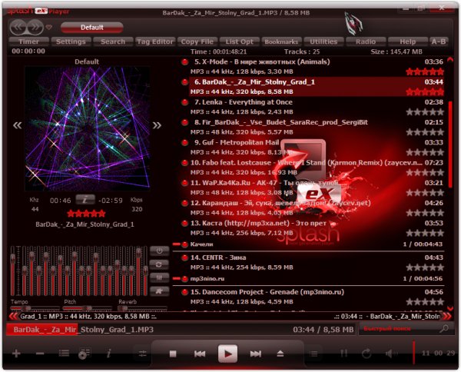Click the Default playlist button at top
The width and height of the screenshot is (461, 372).
tap(92, 28)
